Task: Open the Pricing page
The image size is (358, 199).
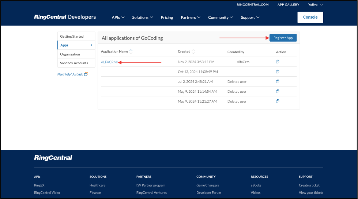Action: (167, 18)
